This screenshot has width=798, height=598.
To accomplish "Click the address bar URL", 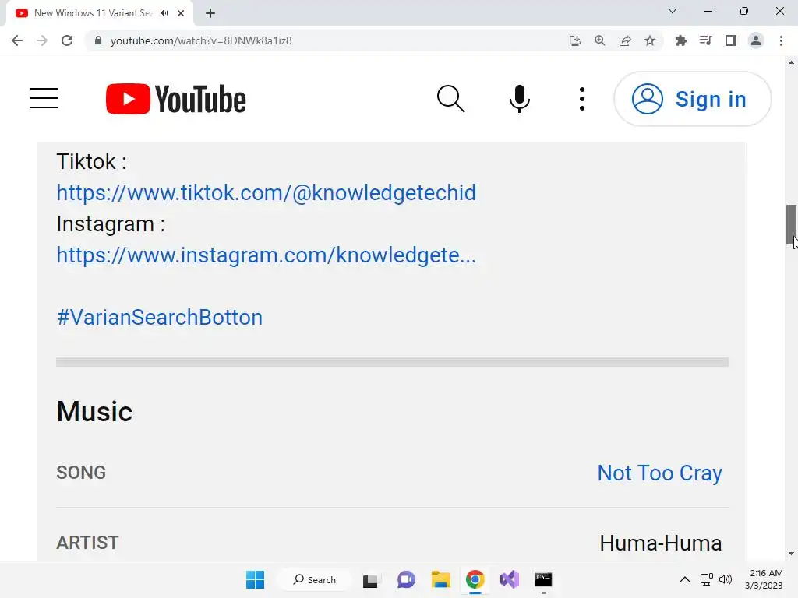I will point(201,40).
